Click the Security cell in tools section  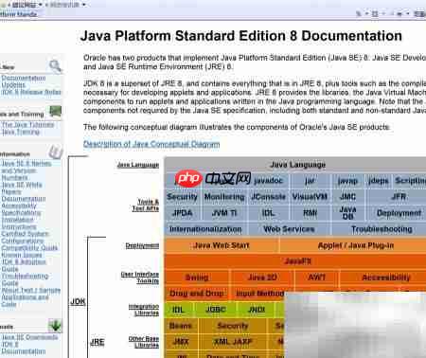(x=182, y=197)
